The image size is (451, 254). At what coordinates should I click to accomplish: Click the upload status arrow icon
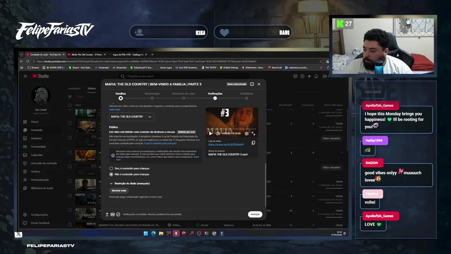107,214
